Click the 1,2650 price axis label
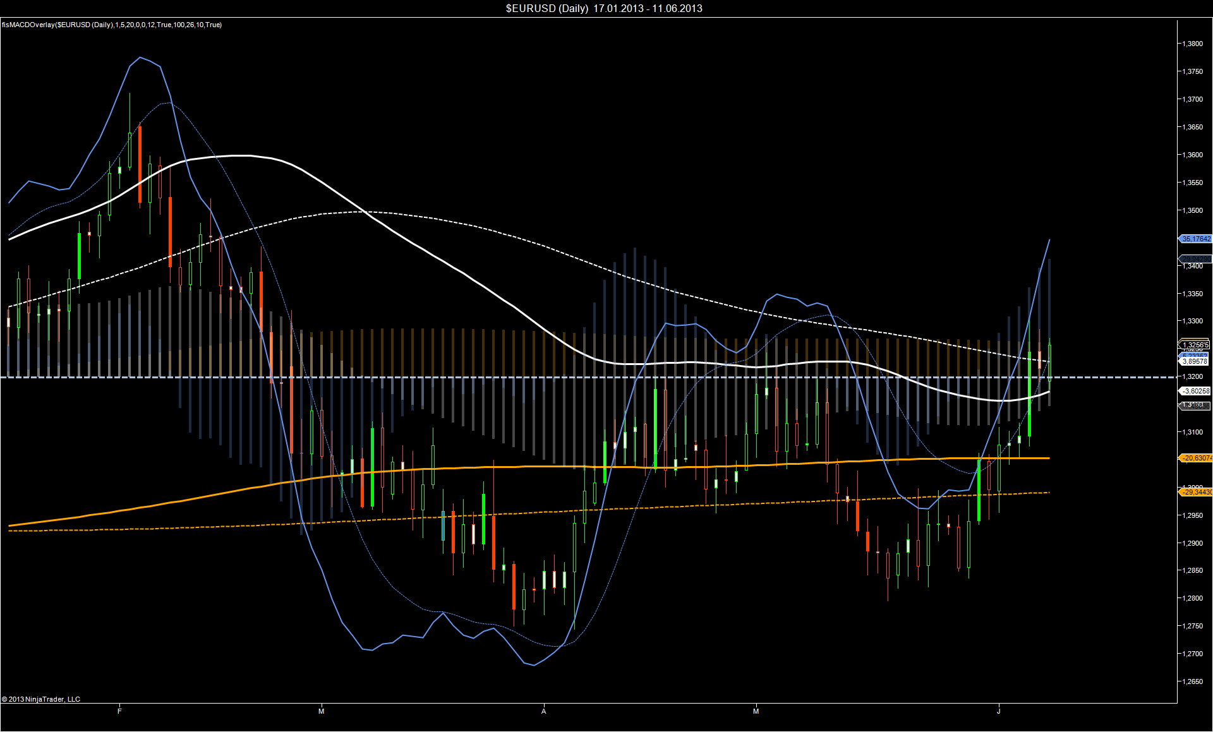 click(x=1193, y=681)
